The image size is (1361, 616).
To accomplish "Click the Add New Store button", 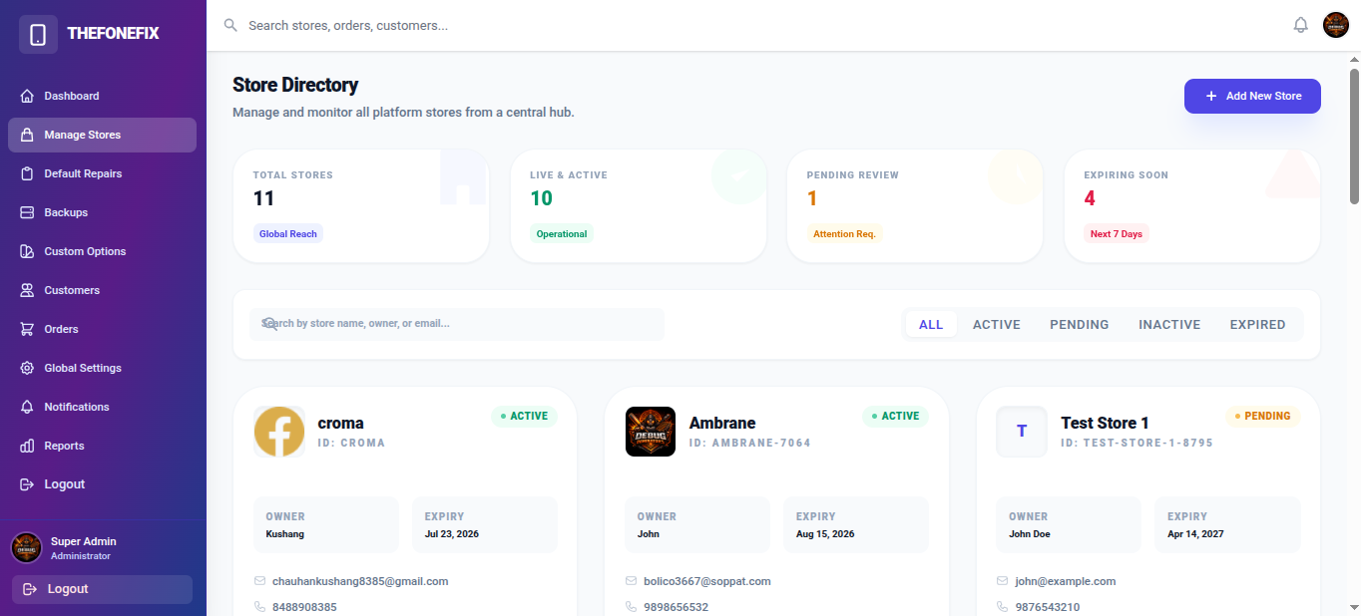I will point(1252,96).
